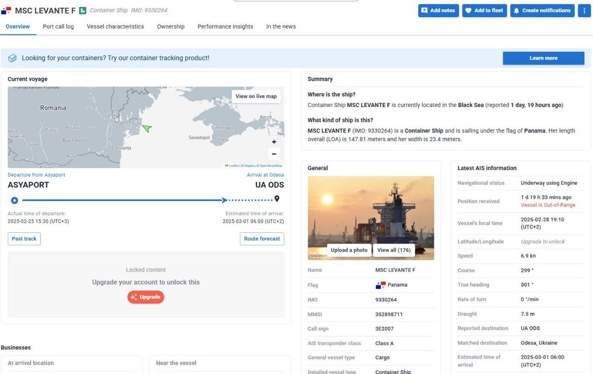Click the UA ODS arrival port name
The width and height of the screenshot is (593, 374).
click(x=270, y=185)
